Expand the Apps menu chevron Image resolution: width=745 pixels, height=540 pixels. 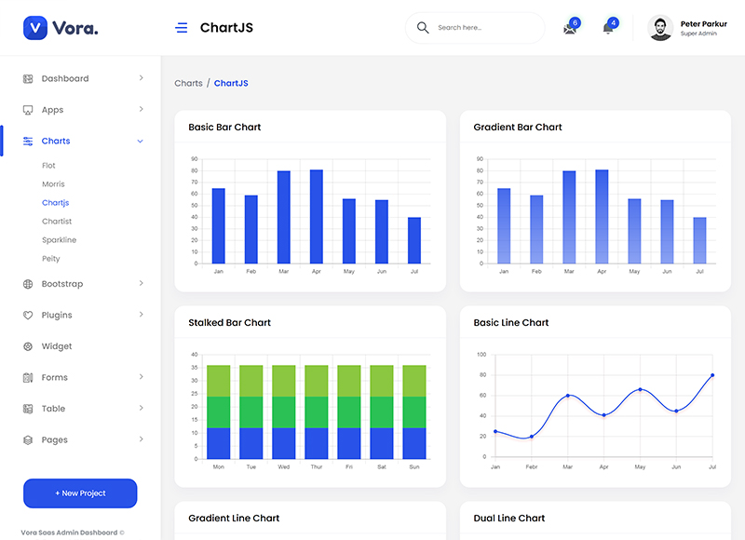(141, 110)
